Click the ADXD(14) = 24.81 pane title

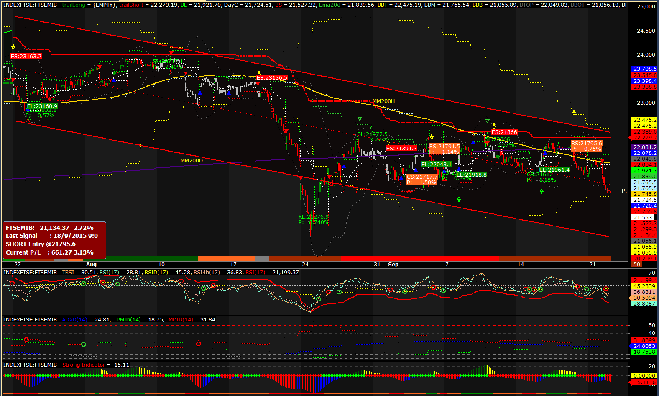pos(86,320)
